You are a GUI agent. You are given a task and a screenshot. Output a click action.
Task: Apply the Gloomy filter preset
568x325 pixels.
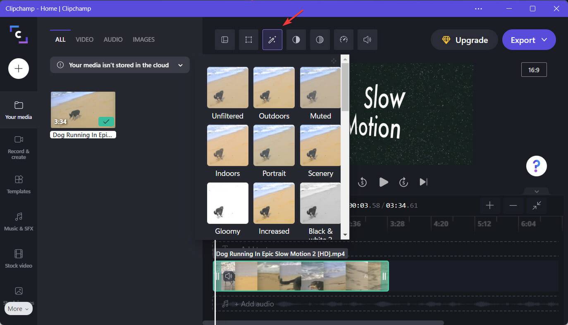(x=227, y=203)
